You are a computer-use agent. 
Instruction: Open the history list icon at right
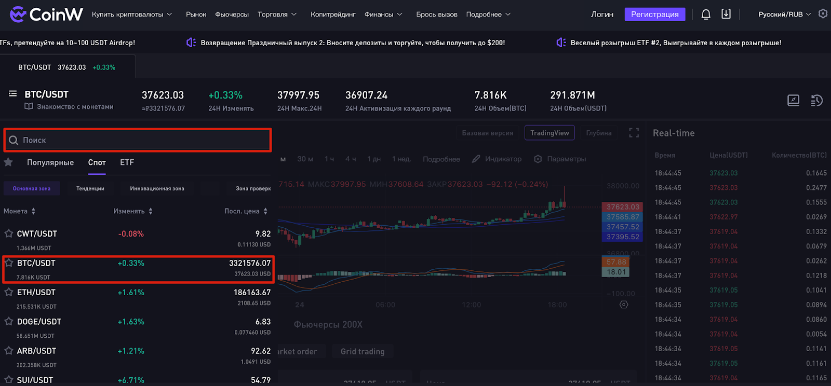816,100
